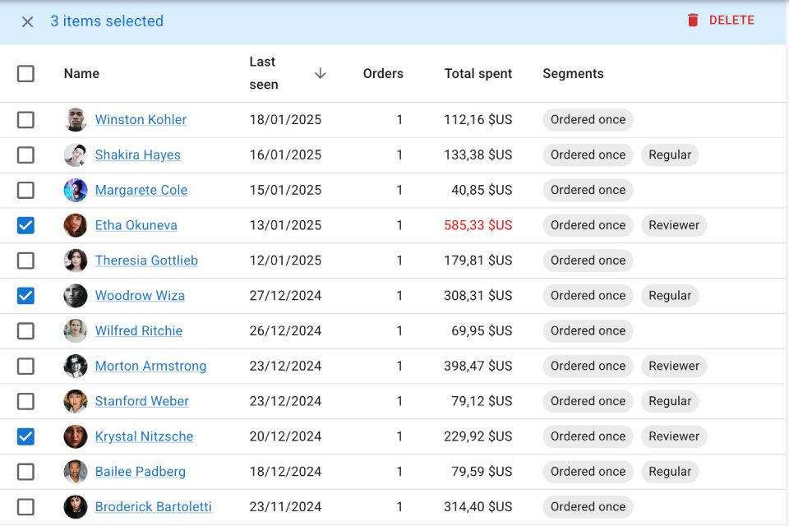Click Margarete Cole's avatar image

[x=76, y=191]
